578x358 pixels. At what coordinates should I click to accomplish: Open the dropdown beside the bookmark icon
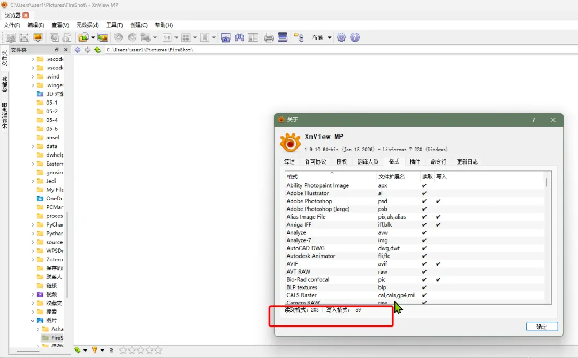pos(214,37)
